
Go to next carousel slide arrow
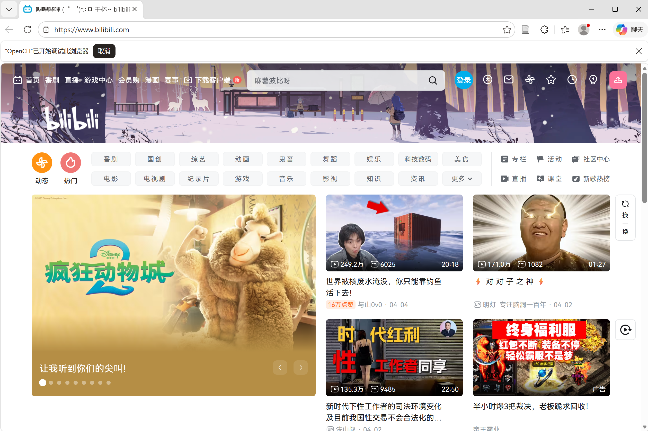pyautogui.click(x=301, y=368)
